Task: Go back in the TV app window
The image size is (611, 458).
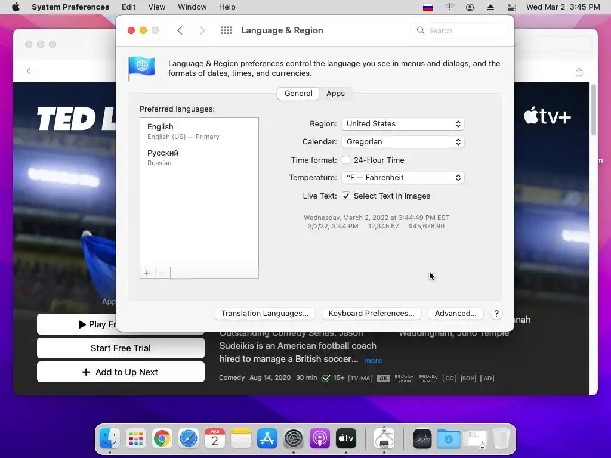Action: pos(29,71)
